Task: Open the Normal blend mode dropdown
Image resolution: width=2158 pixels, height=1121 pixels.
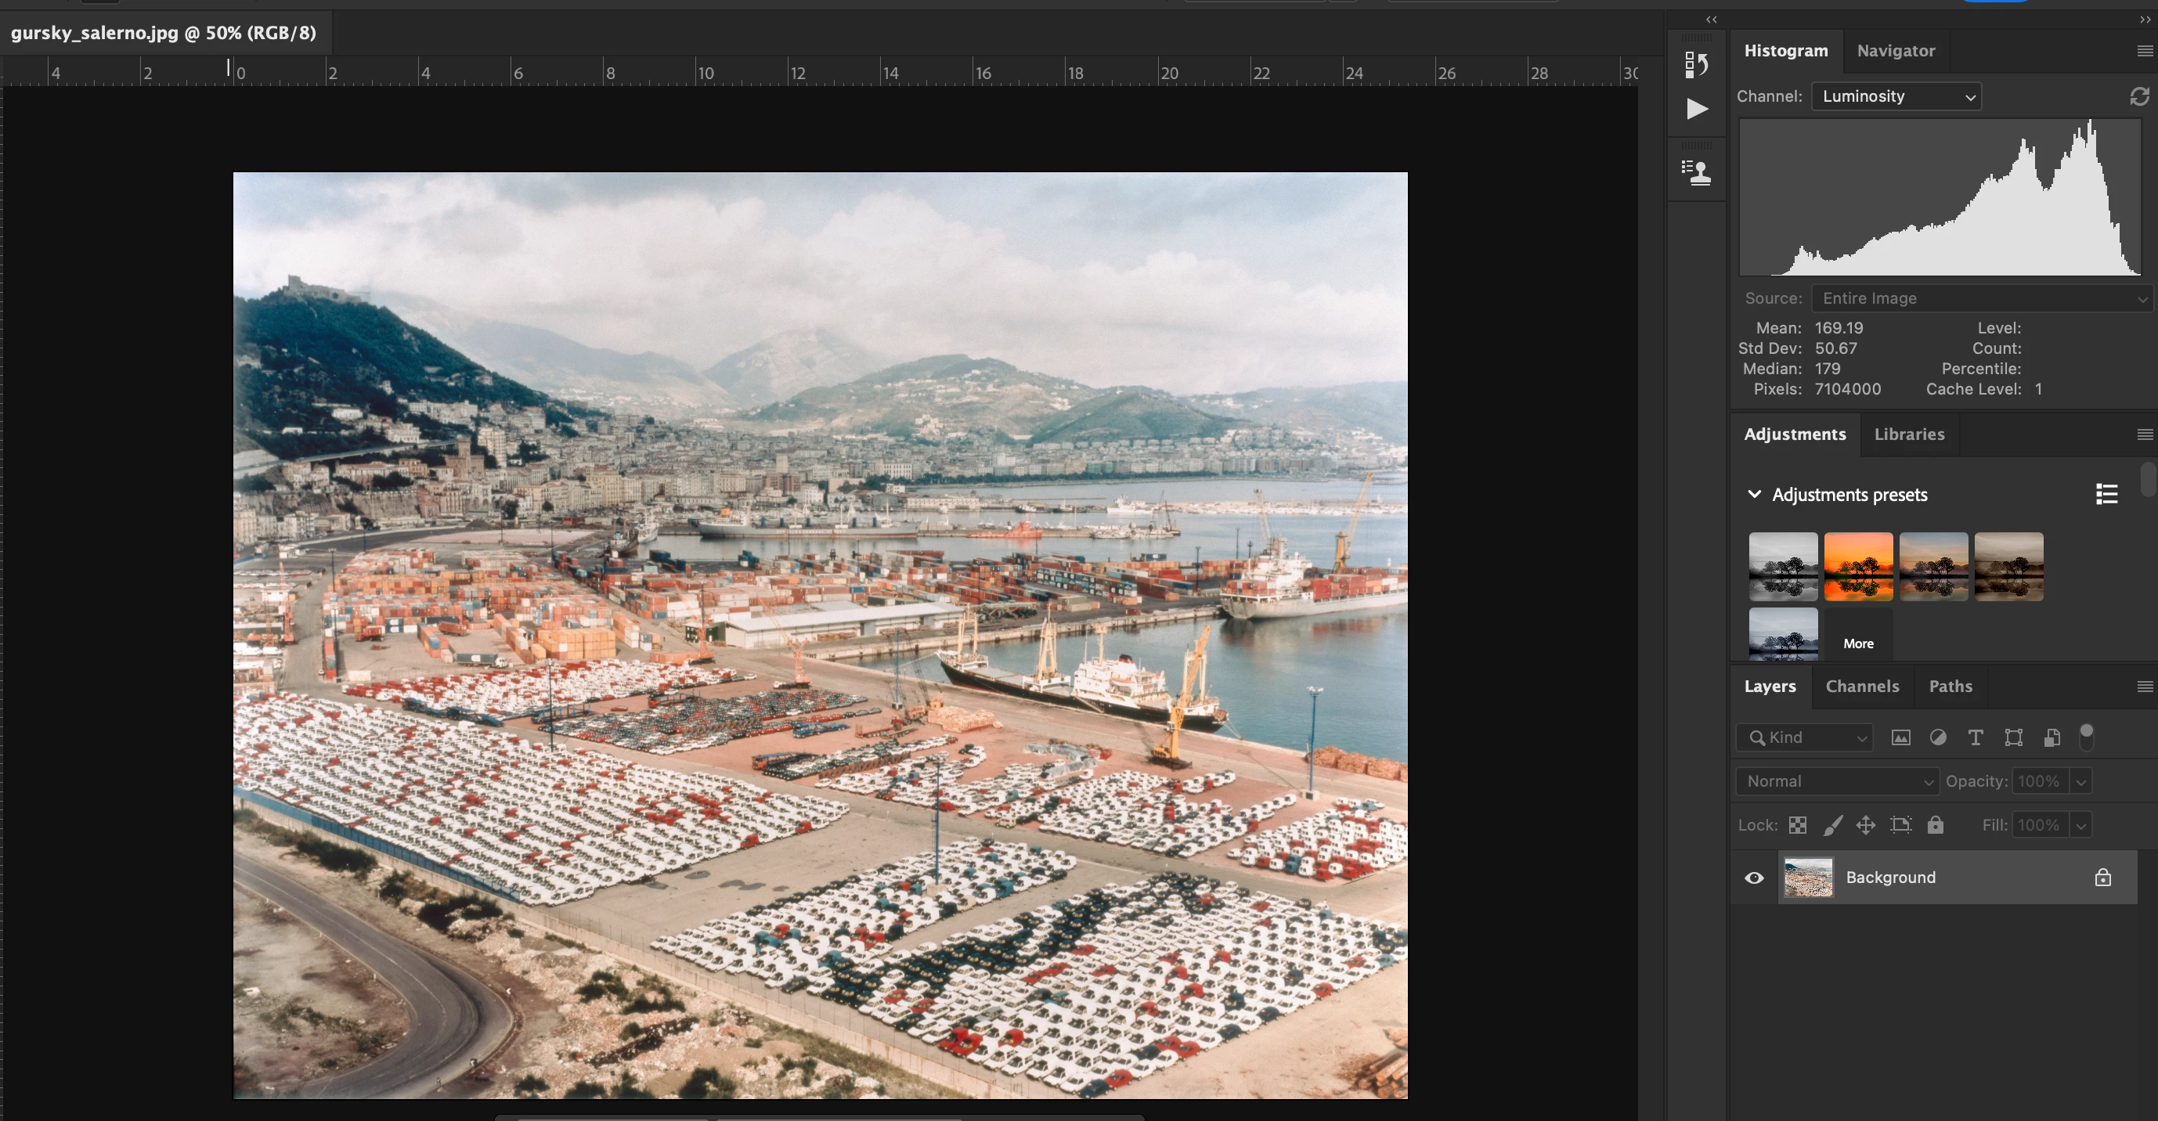Action: click(x=1837, y=780)
